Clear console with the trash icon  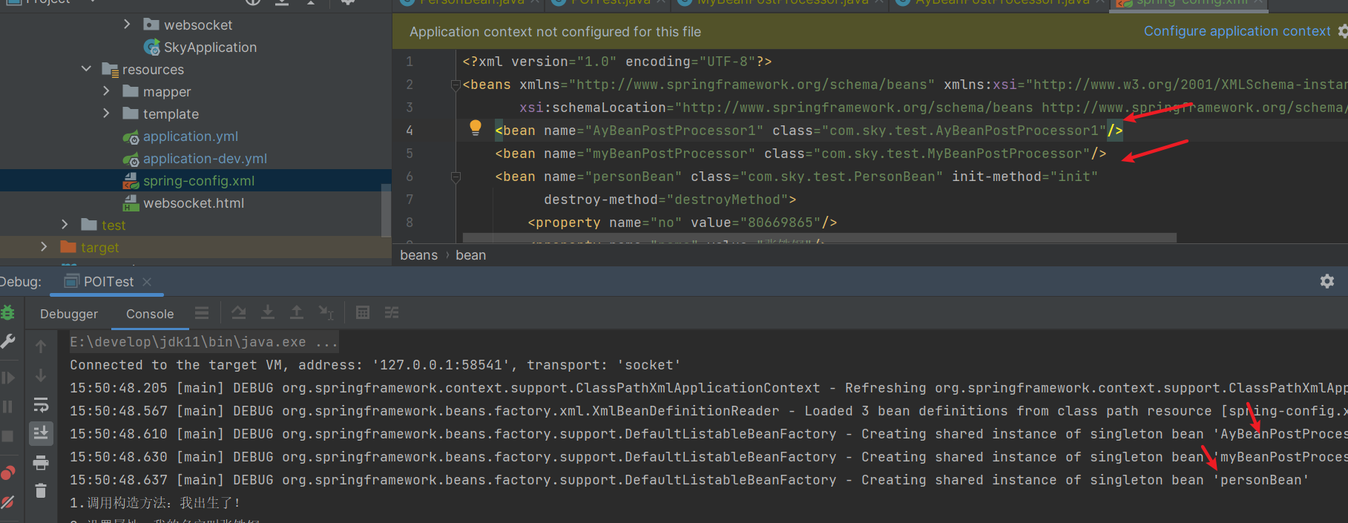[41, 490]
